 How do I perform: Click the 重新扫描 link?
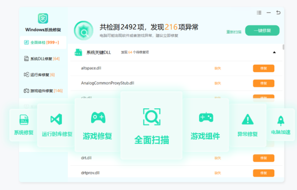[x=234, y=32]
